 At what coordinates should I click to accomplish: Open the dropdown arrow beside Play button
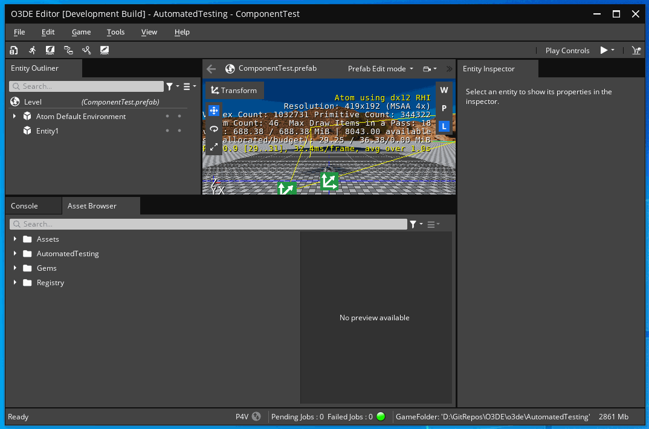pos(613,50)
